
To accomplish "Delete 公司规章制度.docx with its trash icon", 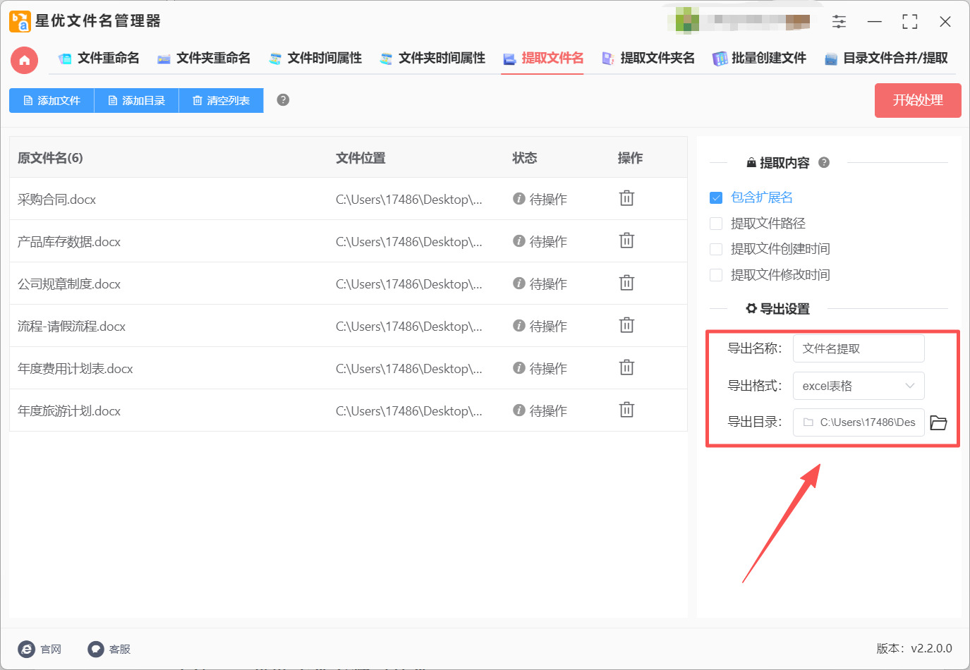I will pos(626,283).
